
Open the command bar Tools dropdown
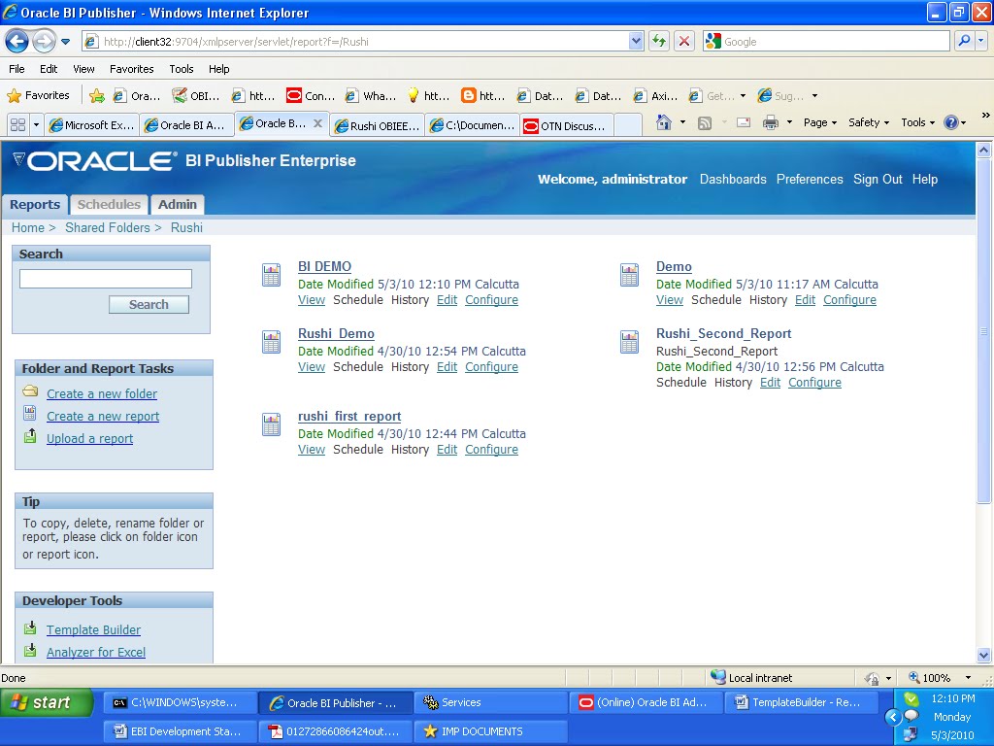pyautogui.click(x=917, y=122)
